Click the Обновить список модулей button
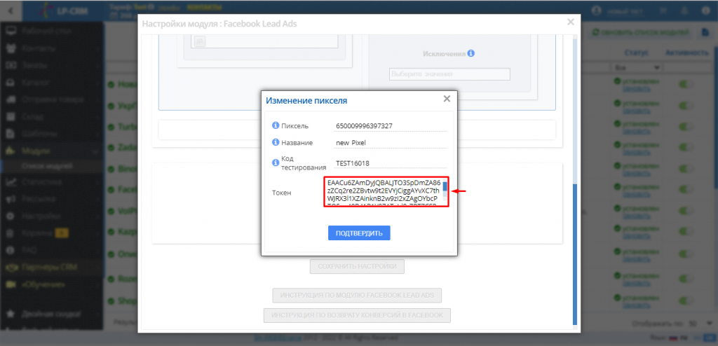This screenshot has height=346, width=718. 641,32
